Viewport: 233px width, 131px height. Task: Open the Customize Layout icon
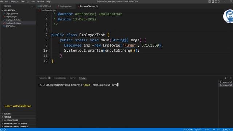coord(219,1)
